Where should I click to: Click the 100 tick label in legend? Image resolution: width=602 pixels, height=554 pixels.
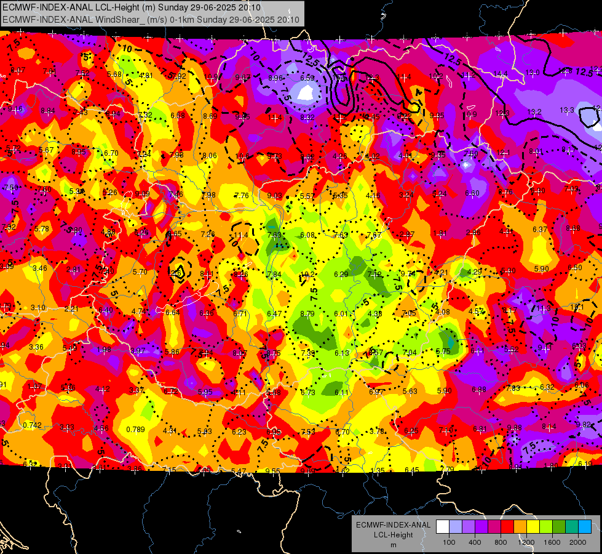[x=449, y=542]
